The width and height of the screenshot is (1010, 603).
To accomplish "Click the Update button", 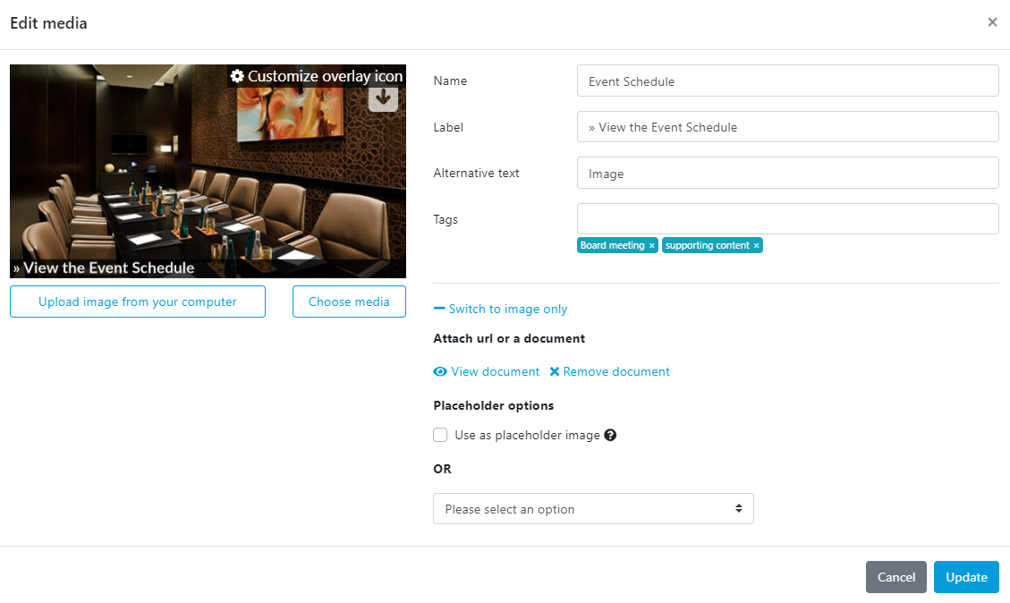I will (966, 577).
